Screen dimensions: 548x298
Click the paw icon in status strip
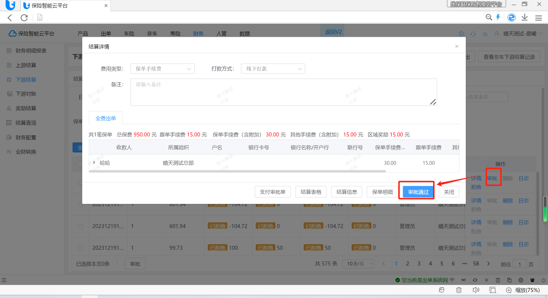[x=532, y=280]
